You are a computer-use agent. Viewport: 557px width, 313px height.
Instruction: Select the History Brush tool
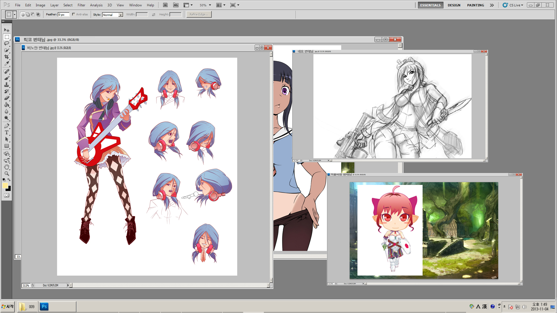pyautogui.click(x=7, y=91)
